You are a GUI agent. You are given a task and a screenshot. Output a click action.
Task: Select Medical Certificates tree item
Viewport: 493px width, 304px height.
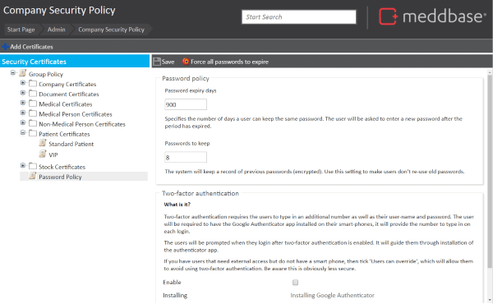(66, 104)
